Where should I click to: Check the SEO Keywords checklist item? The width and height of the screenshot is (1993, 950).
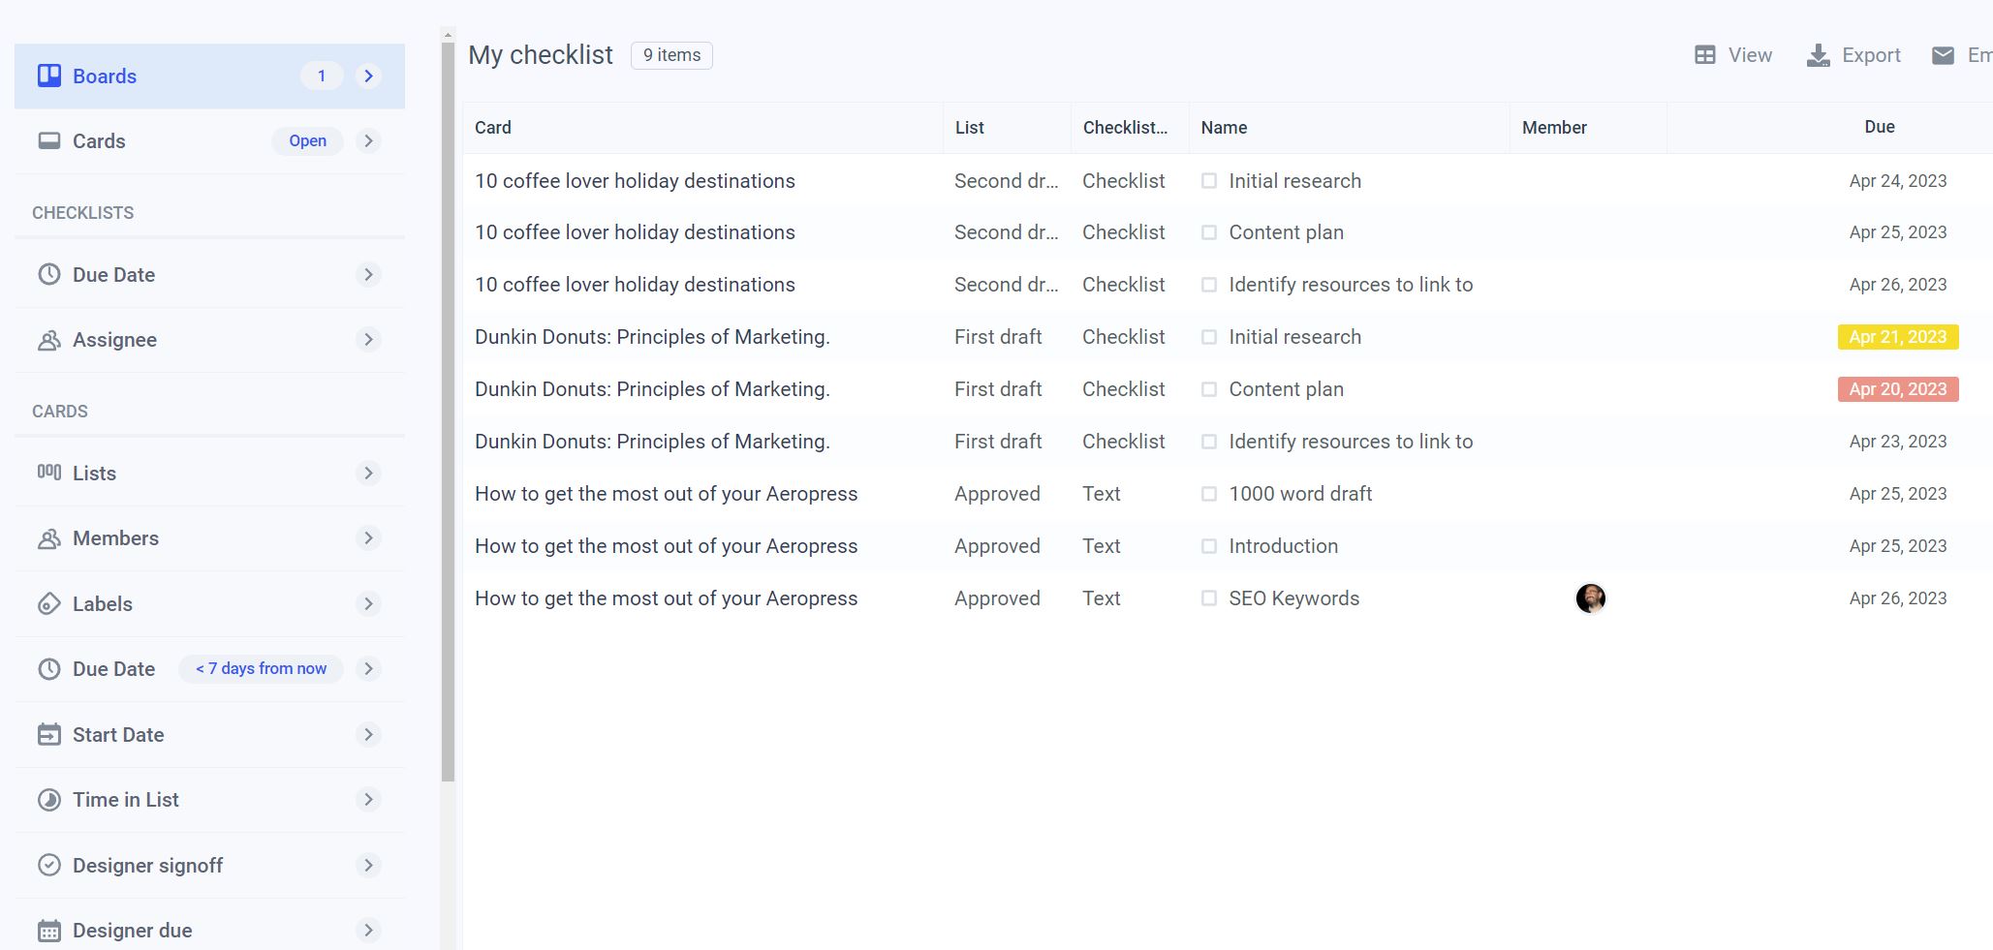tap(1209, 598)
